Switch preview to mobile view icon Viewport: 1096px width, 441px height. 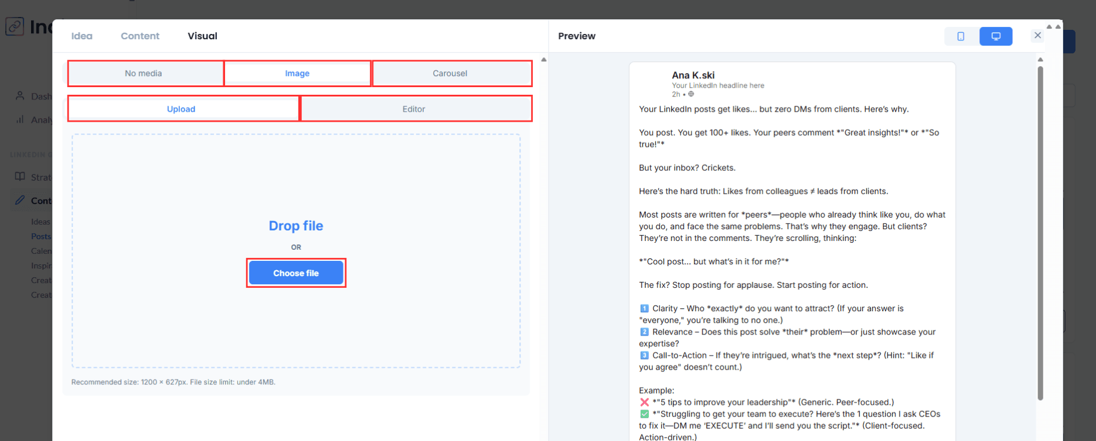[961, 36]
